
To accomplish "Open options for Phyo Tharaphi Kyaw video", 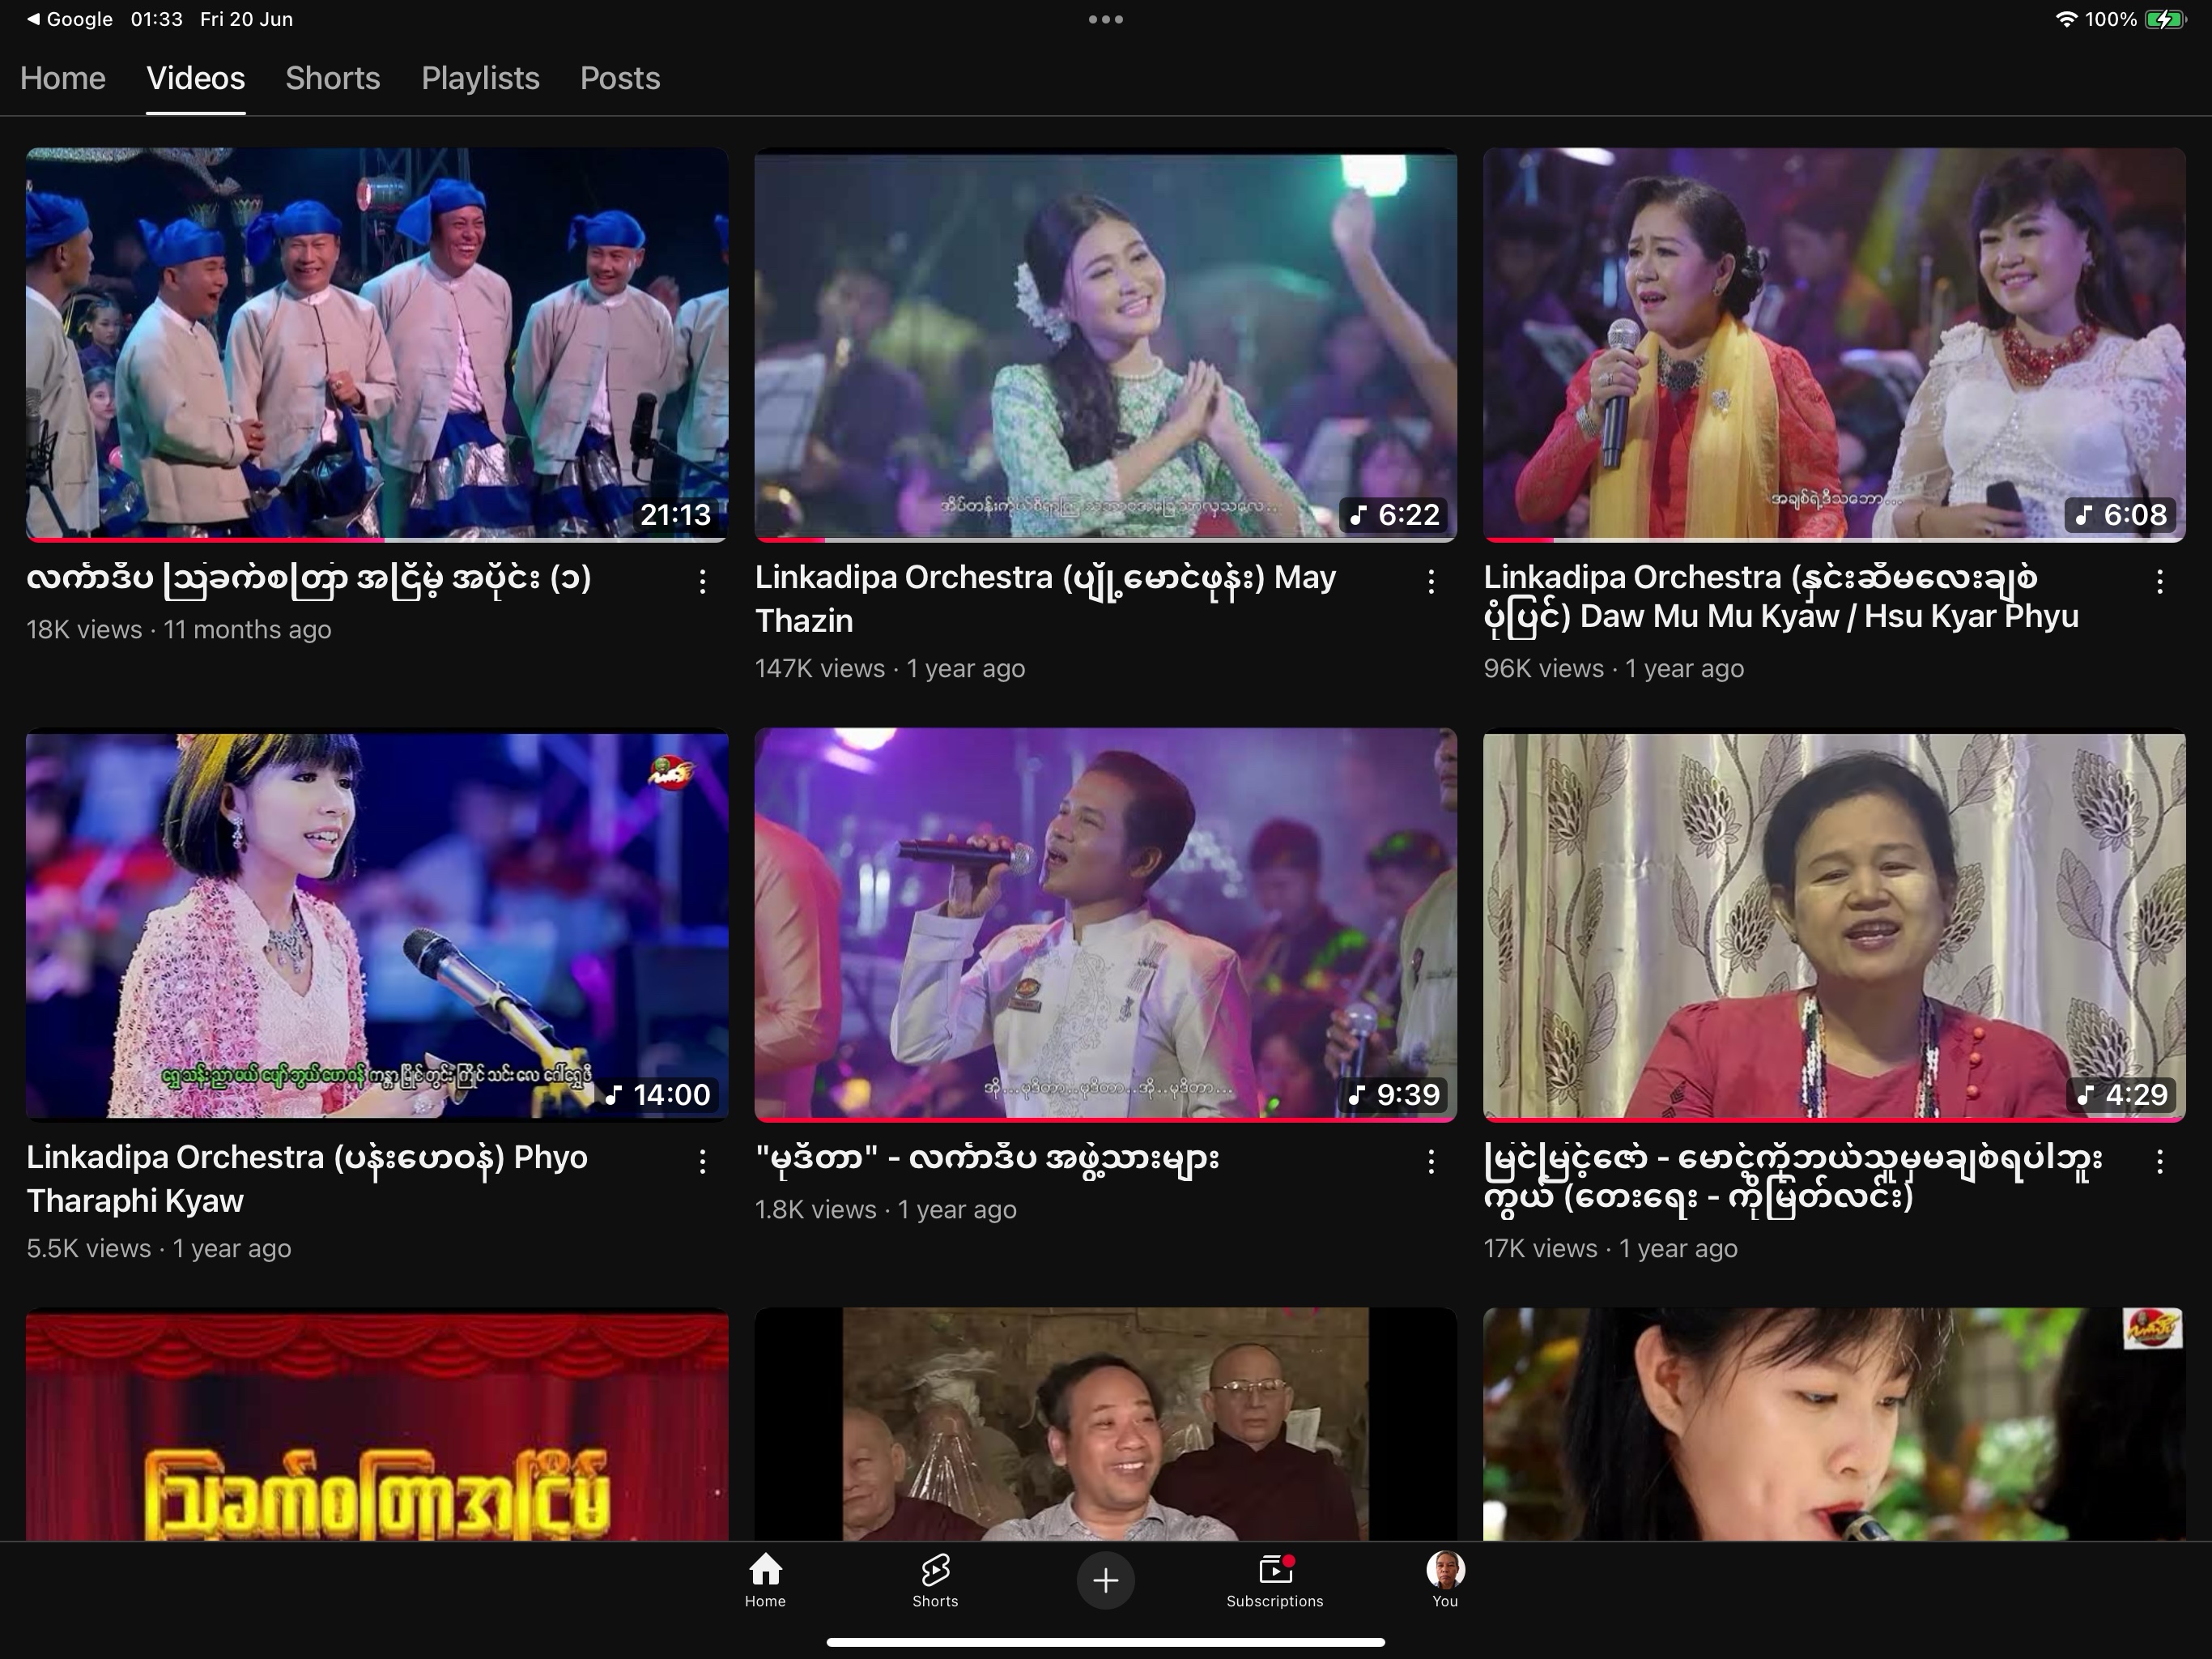I will (x=702, y=1161).
